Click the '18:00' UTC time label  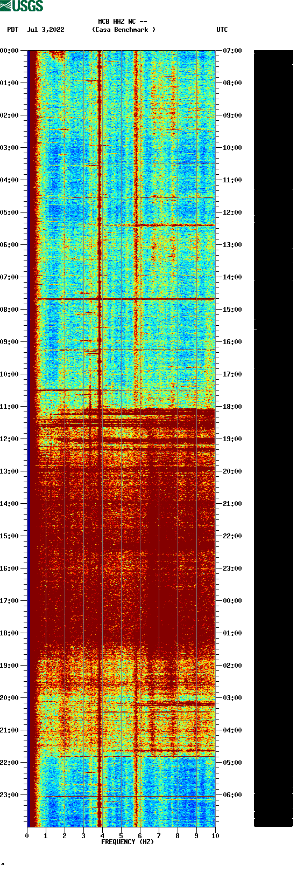pyautogui.click(x=232, y=407)
